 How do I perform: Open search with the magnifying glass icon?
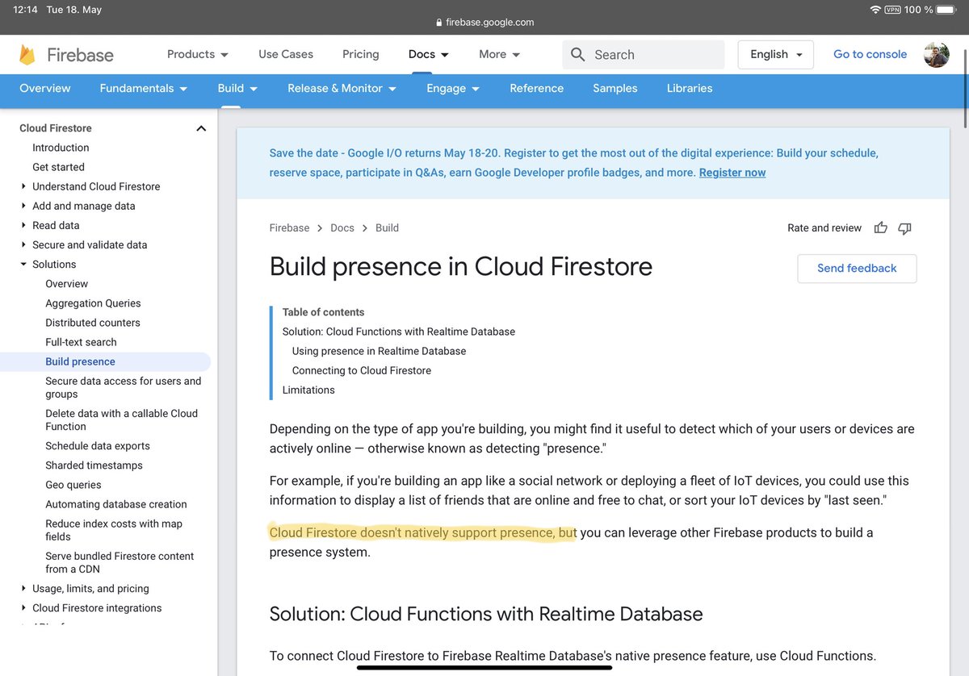pyautogui.click(x=577, y=54)
